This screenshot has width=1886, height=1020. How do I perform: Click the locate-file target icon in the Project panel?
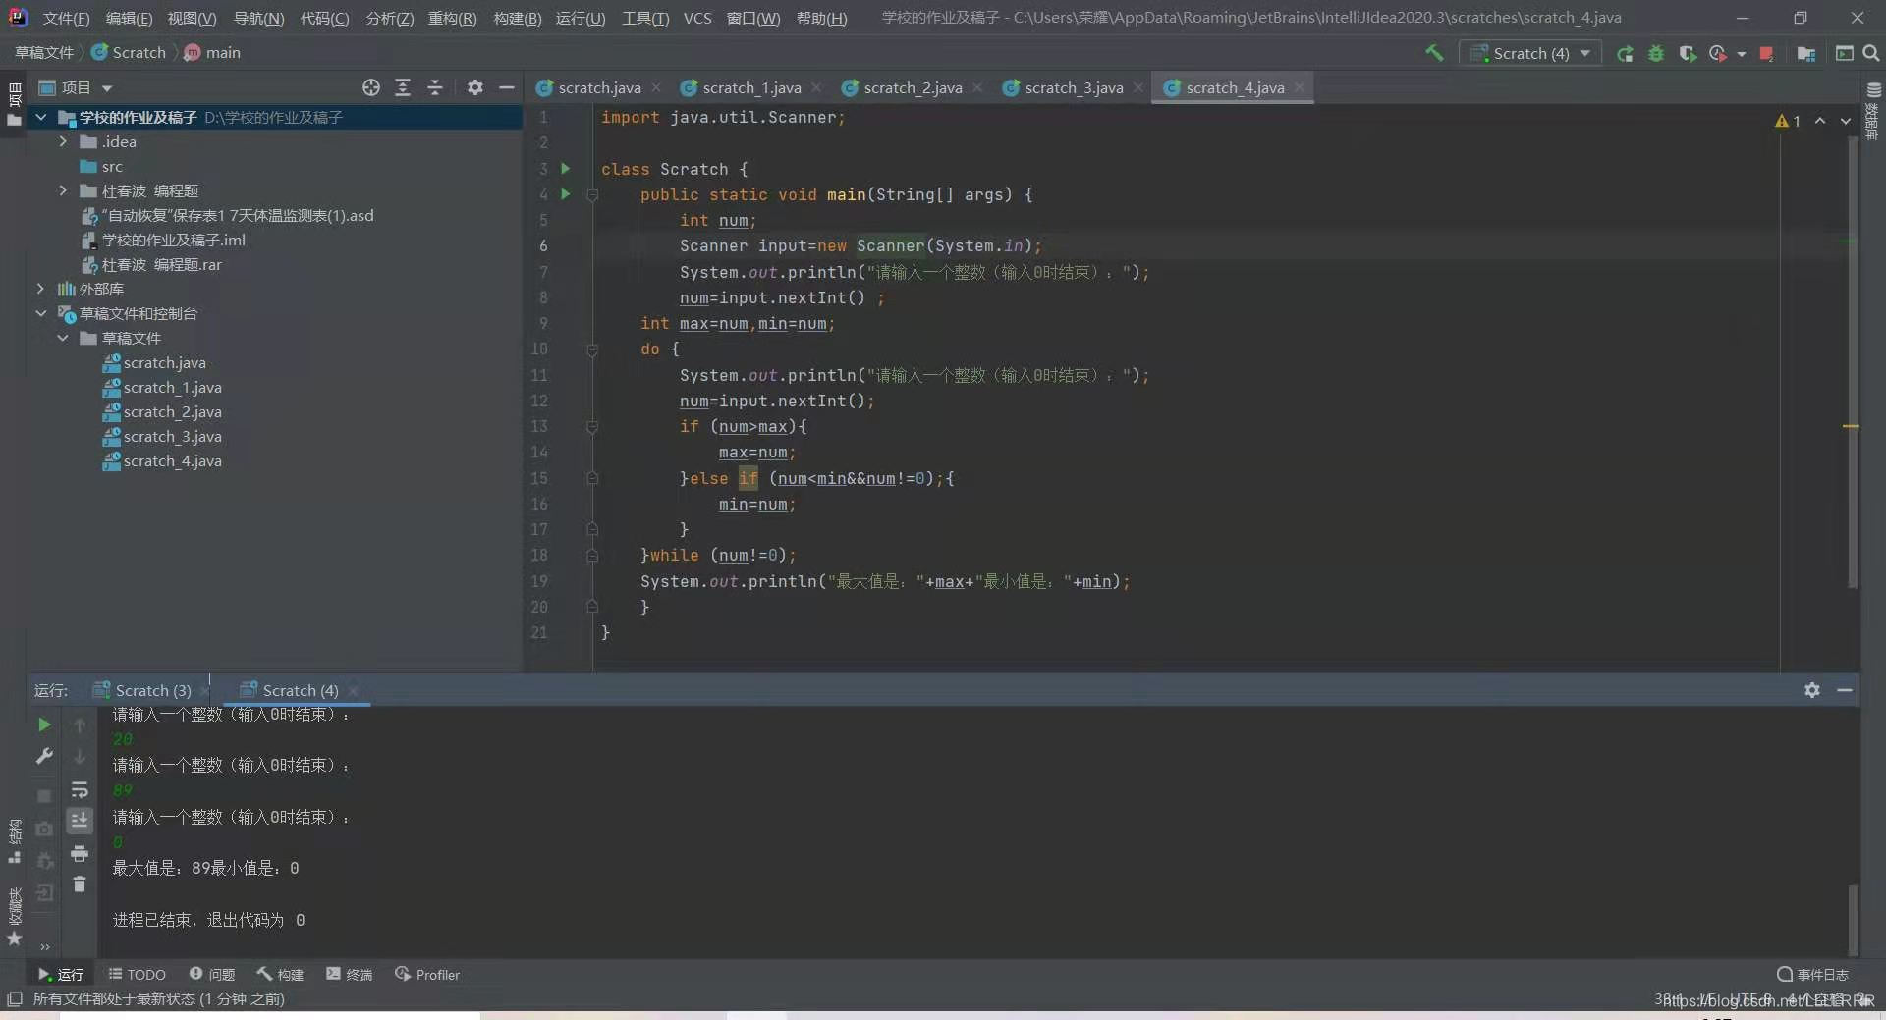click(370, 87)
